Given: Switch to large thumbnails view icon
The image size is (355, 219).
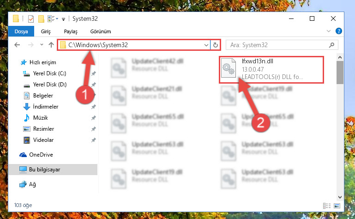Looking at the screenshot, I should point(337,206).
